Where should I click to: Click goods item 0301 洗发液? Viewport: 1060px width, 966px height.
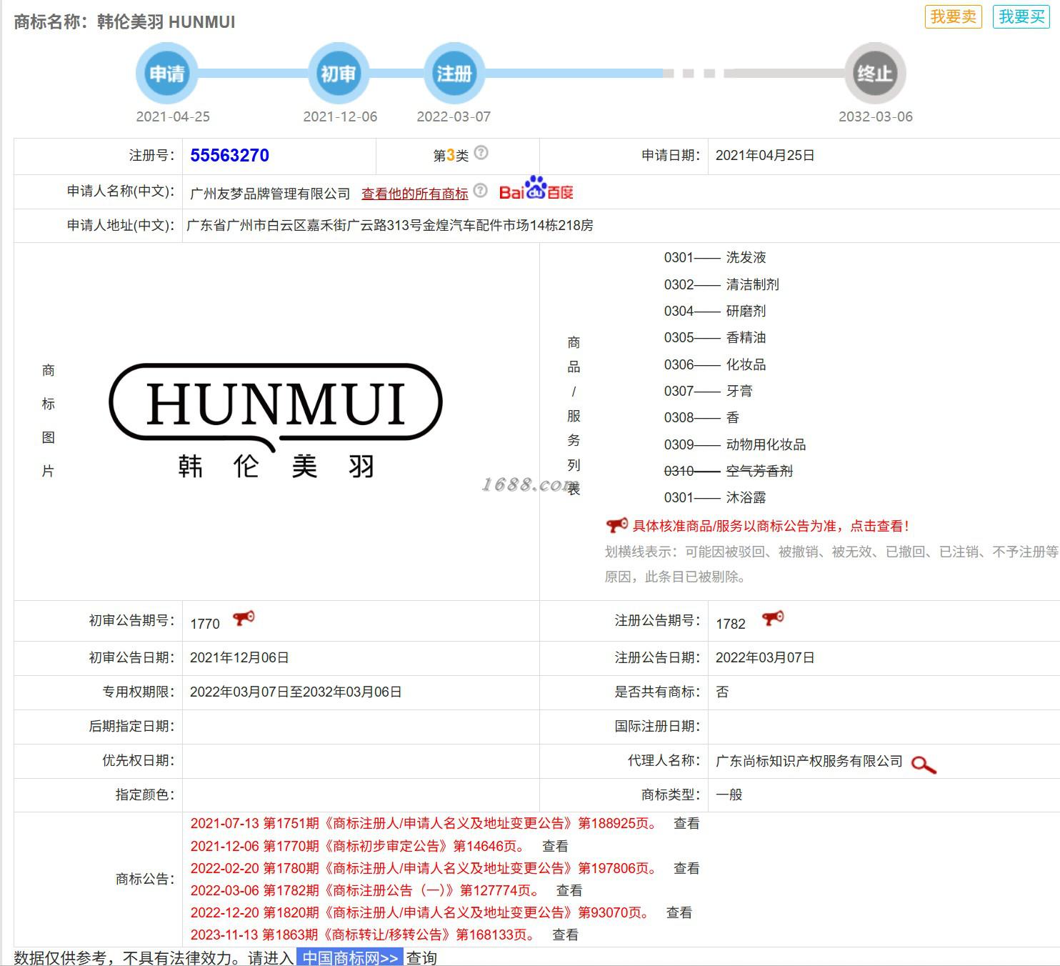coord(715,257)
